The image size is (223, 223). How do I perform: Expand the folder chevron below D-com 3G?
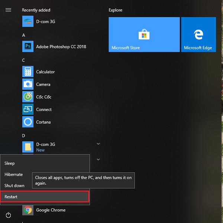click(x=98, y=159)
